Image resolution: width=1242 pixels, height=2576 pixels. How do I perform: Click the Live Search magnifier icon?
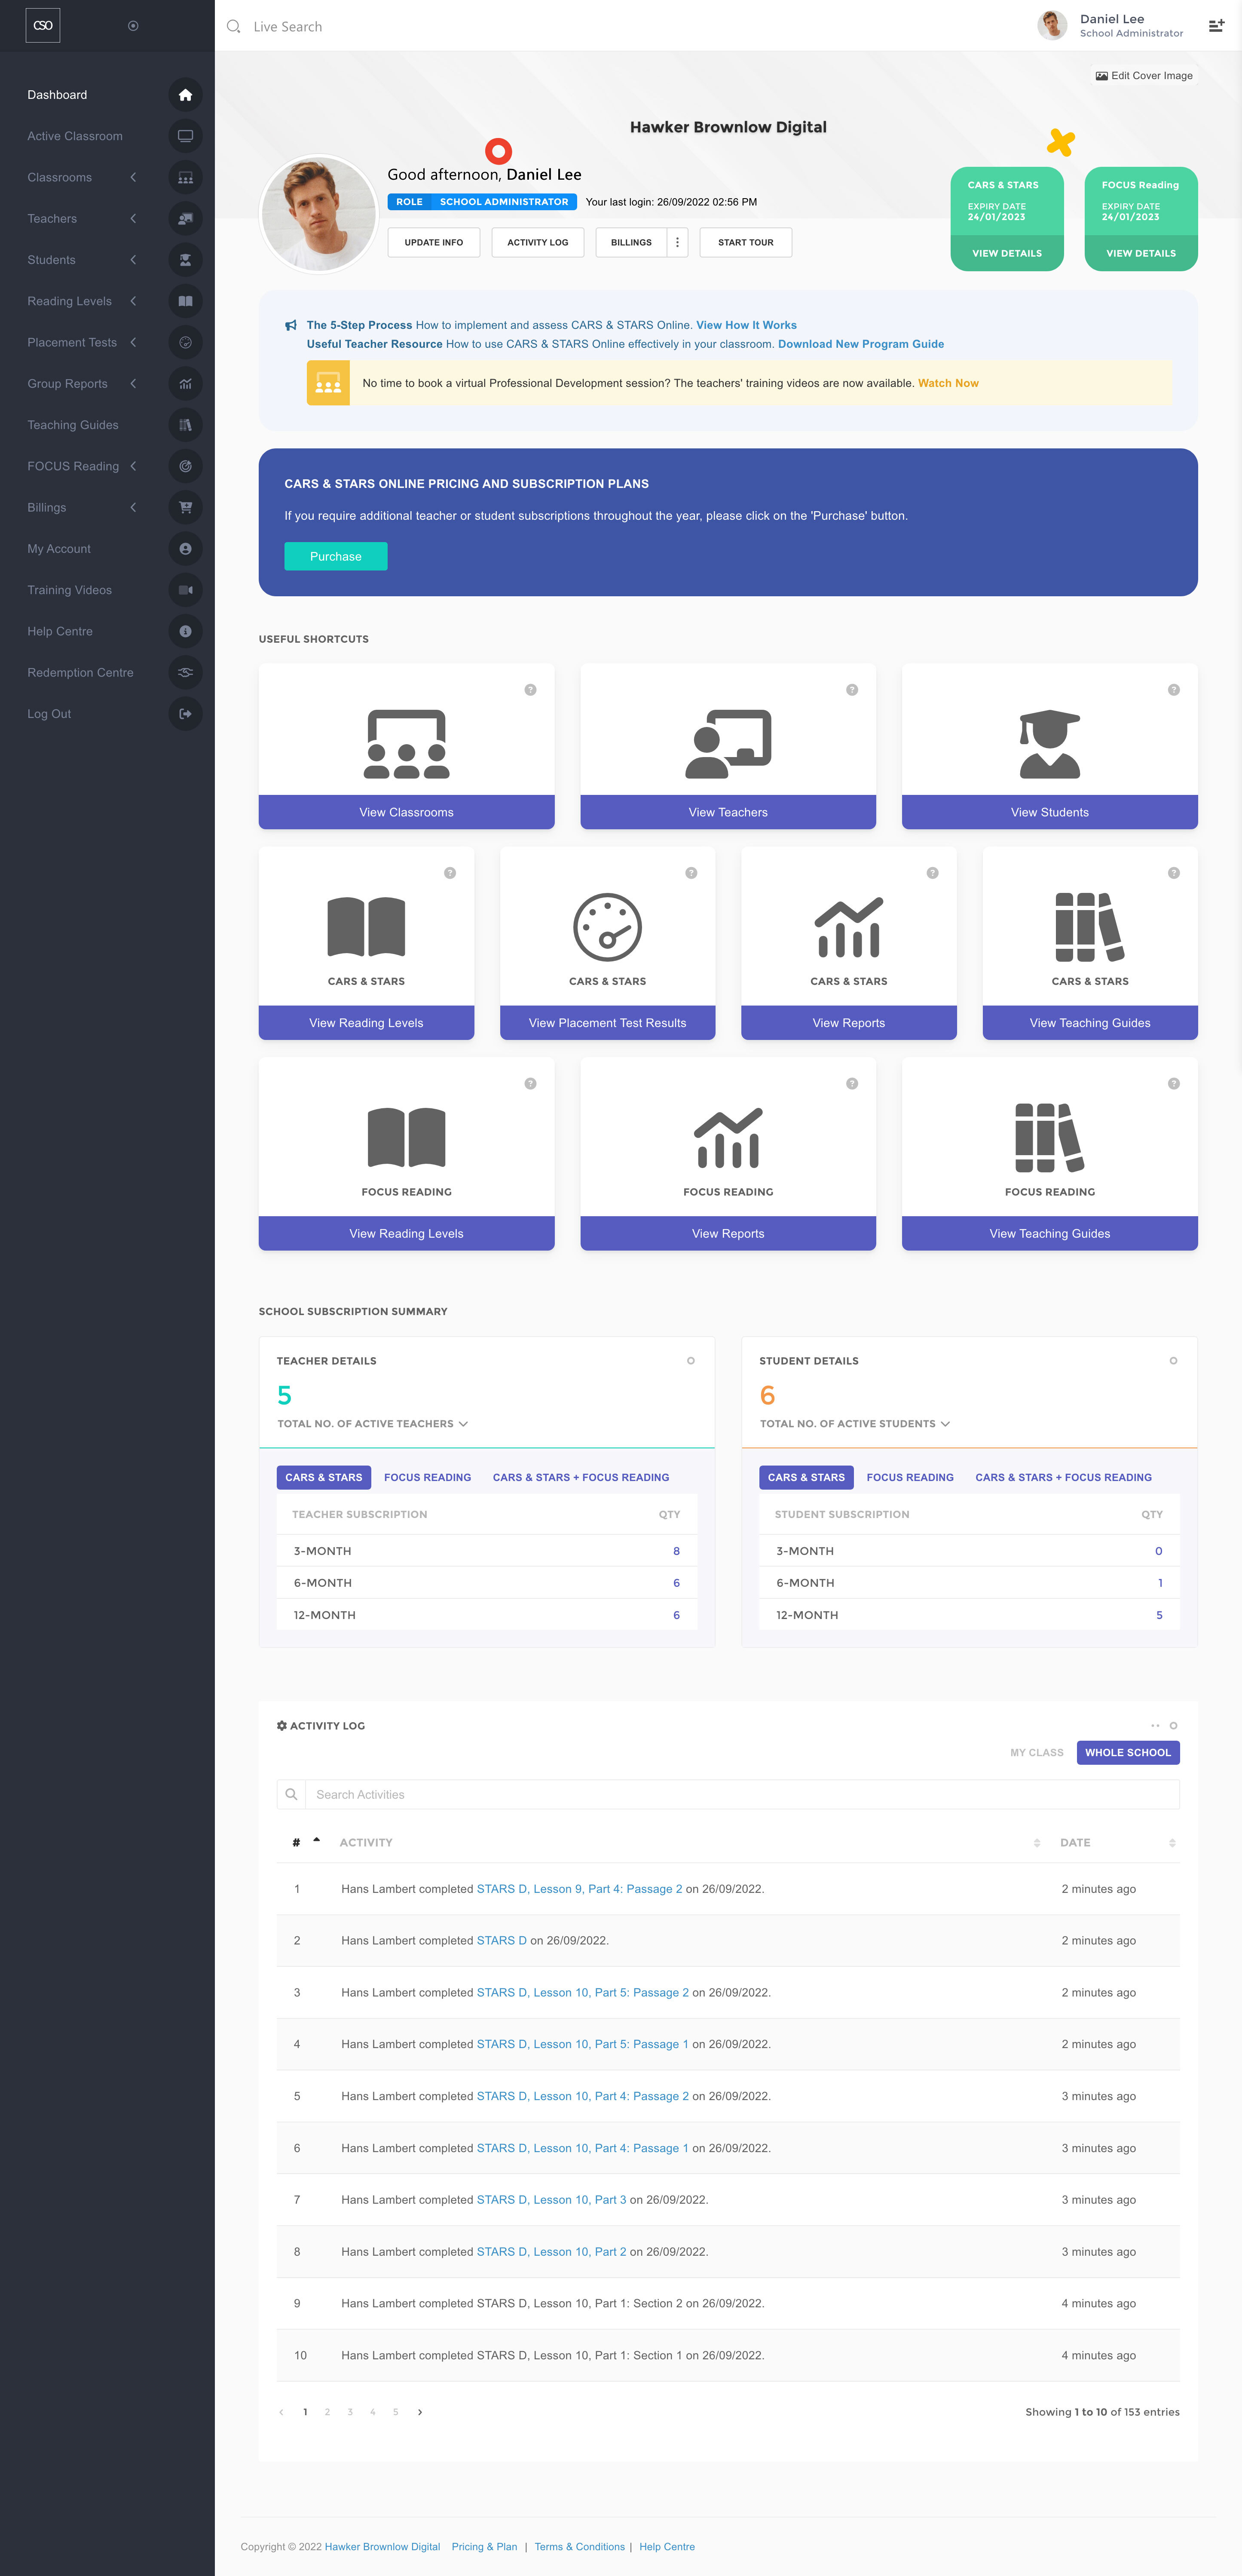click(233, 27)
